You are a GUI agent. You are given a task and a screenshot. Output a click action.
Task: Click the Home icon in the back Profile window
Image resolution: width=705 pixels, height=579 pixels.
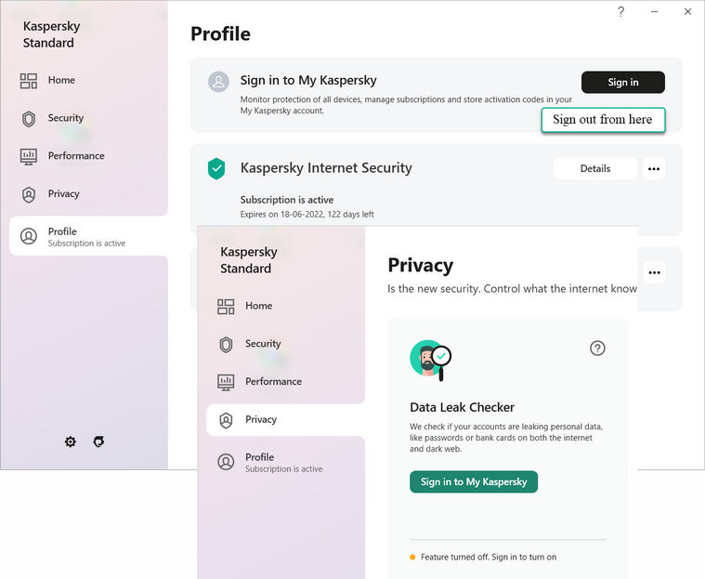coord(29,81)
